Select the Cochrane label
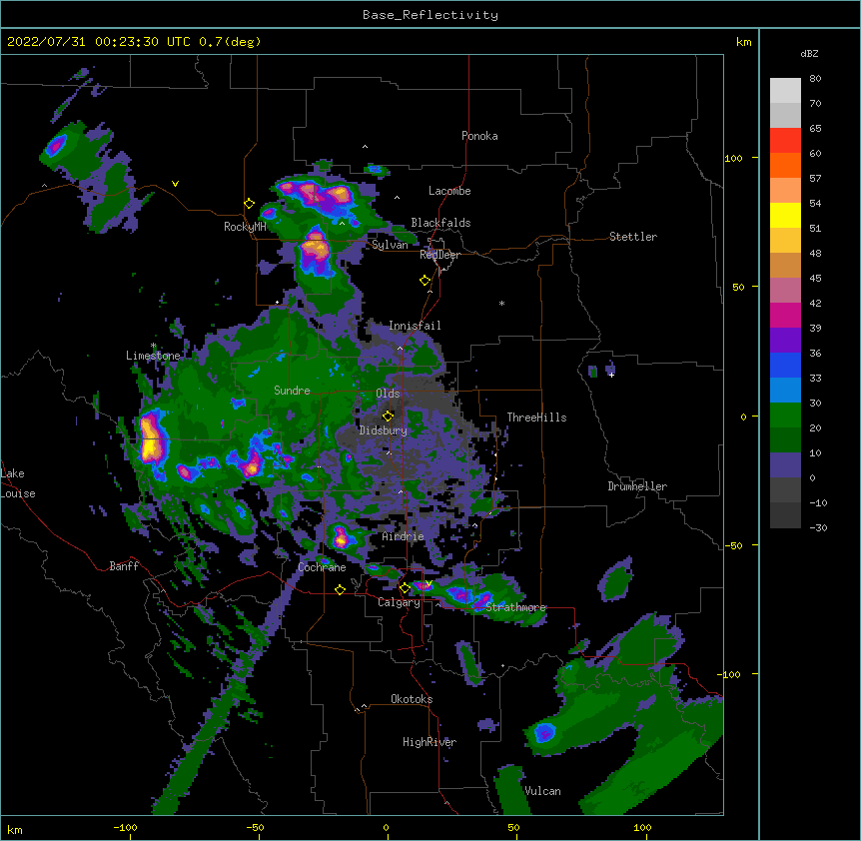This screenshot has width=861, height=841. click(322, 567)
